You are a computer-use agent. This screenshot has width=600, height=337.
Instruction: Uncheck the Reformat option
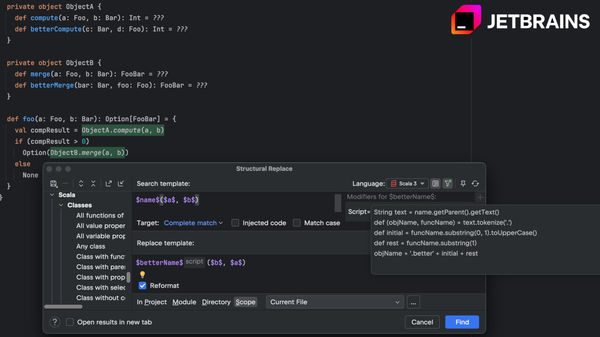pyautogui.click(x=142, y=286)
